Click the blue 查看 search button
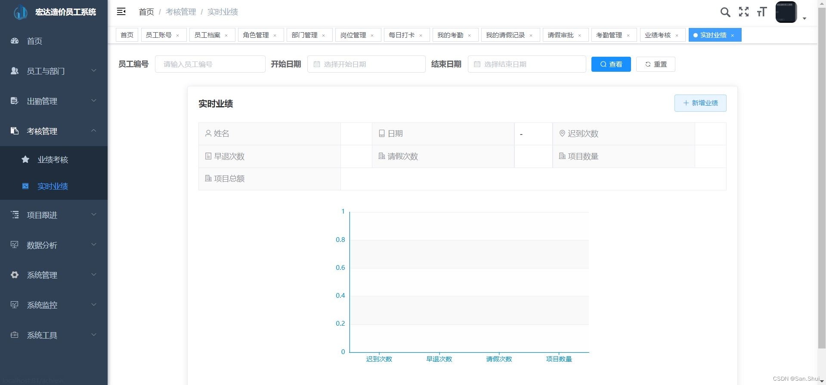The image size is (826, 385). pos(611,64)
